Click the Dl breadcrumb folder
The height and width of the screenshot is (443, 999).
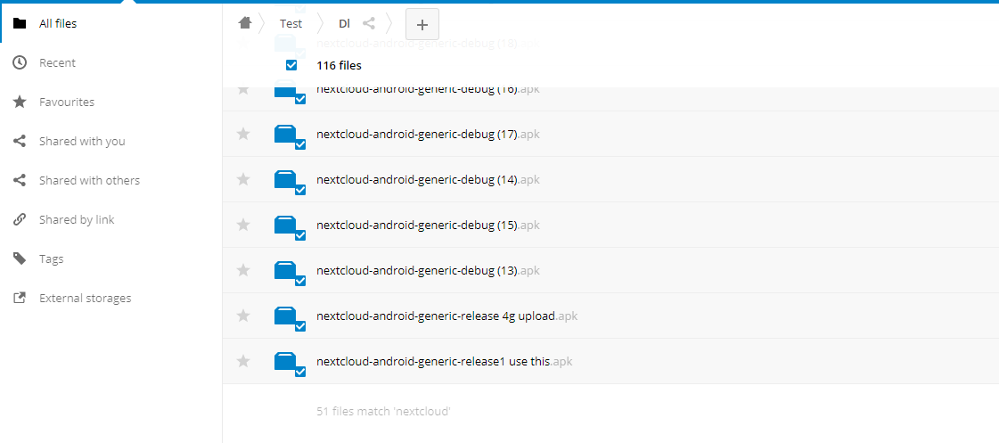344,23
